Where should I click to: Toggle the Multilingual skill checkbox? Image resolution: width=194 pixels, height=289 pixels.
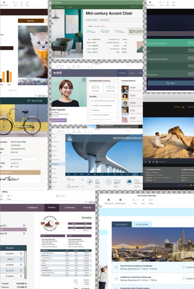(91, 110)
